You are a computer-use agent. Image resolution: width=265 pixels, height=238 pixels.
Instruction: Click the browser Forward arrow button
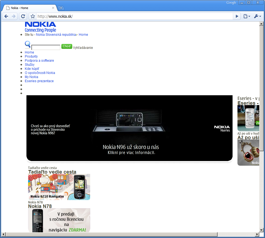pyautogui.click(x=14, y=16)
